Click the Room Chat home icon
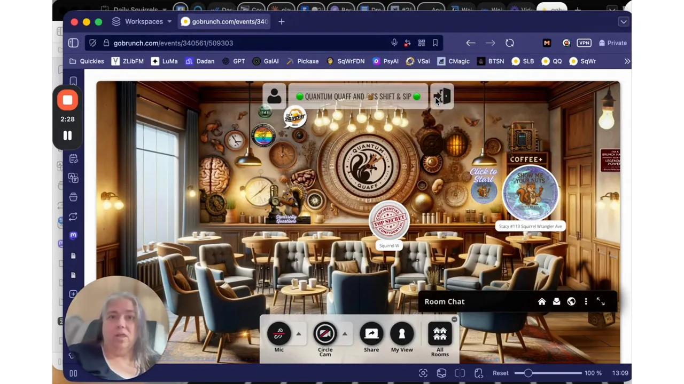Screen dimensions: 684x384 click(542, 302)
